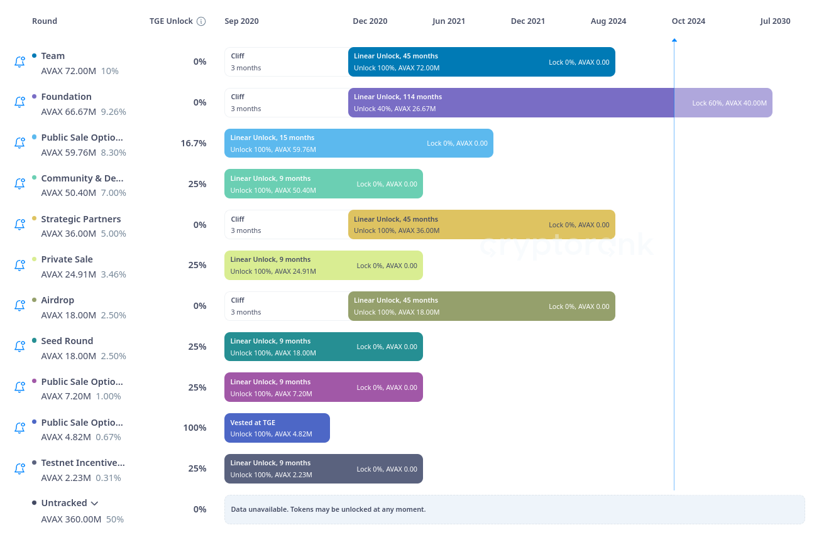Click the 100% TGE unlock value
This screenshot has height=535, width=819.
[195, 428]
